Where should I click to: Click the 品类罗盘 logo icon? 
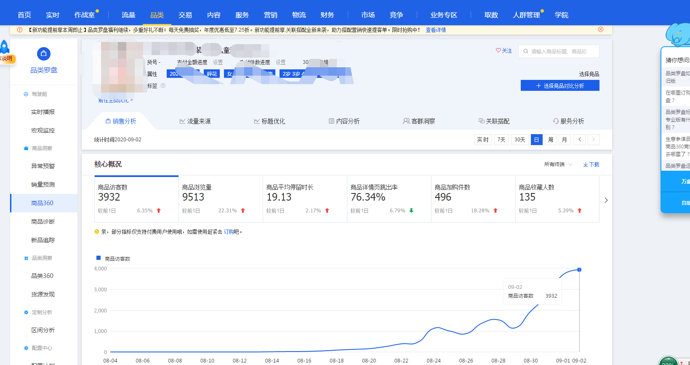coord(44,54)
